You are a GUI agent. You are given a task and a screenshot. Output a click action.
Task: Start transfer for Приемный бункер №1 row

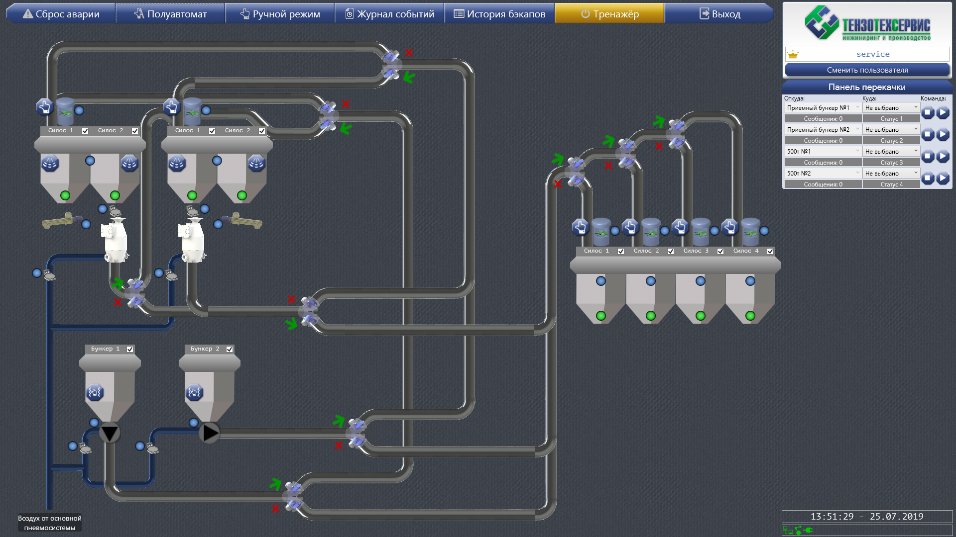pyautogui.click(x=943, y=113)
